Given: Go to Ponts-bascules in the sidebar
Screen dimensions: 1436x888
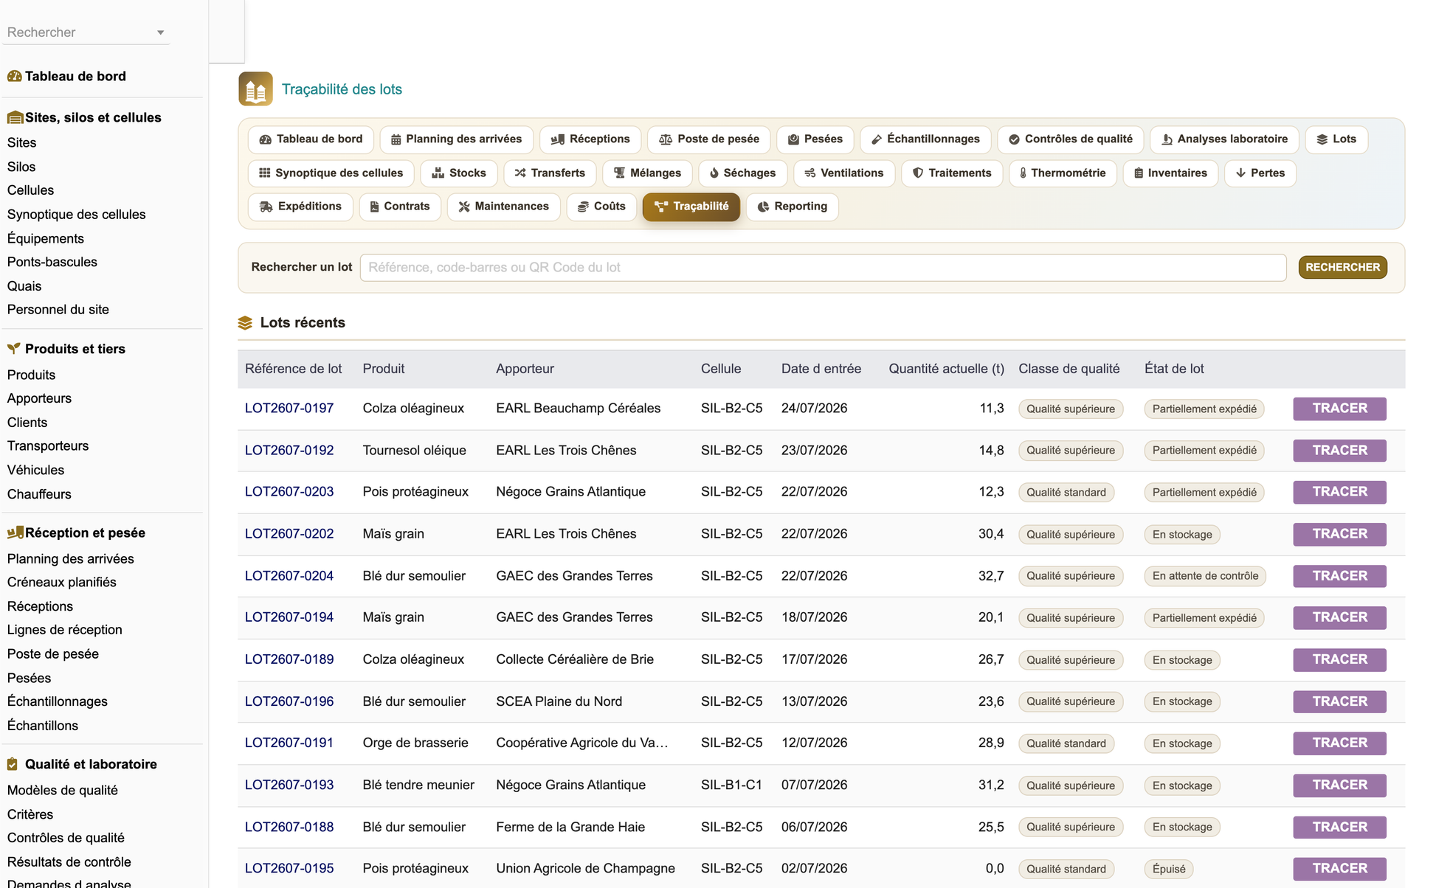Looking at the screenshot, I should [x=52, y=262].
